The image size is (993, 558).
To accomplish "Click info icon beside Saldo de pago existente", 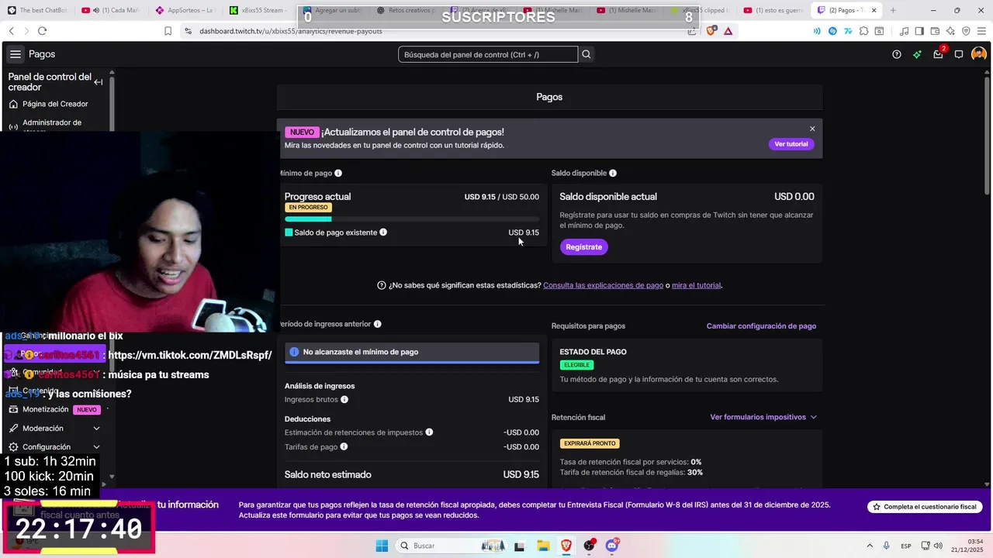I will [x=383, y=232].
